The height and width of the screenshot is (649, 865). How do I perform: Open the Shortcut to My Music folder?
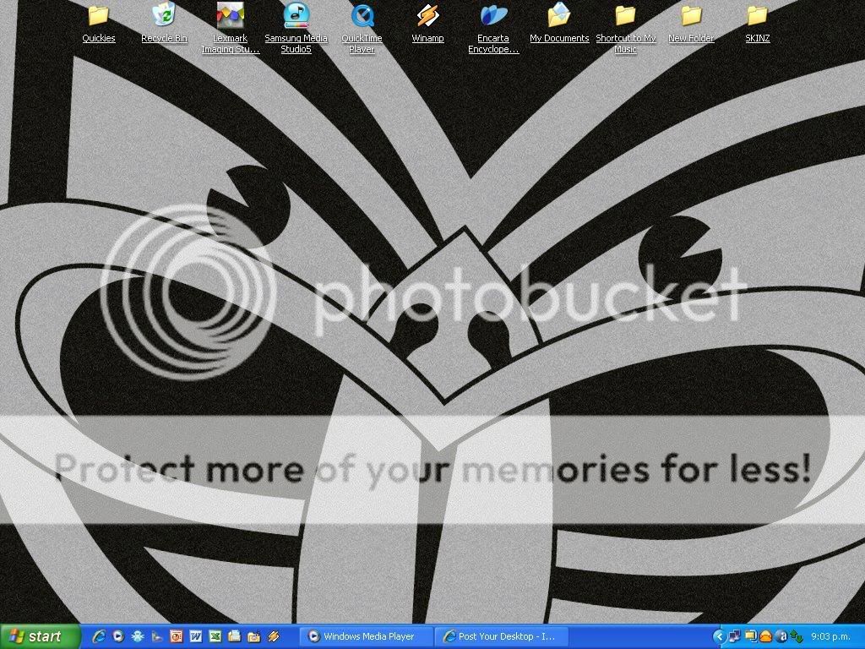625,16
